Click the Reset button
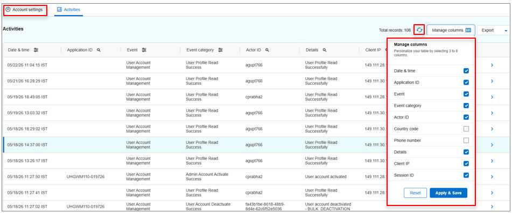Image resolution: width=512 pixels, height=213 pixels. 415,193
